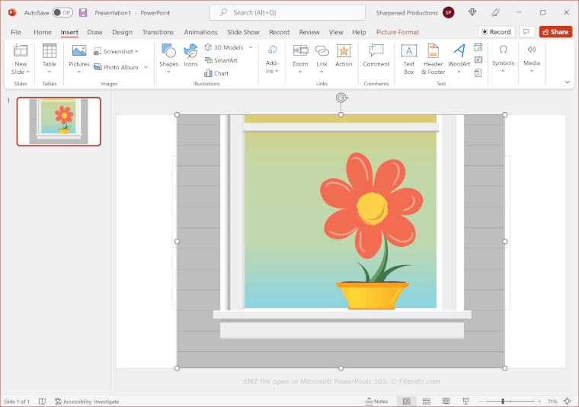Expand the Photo Album dropdown
Viewport: 579px width, 407px height.
coord(144,67)
